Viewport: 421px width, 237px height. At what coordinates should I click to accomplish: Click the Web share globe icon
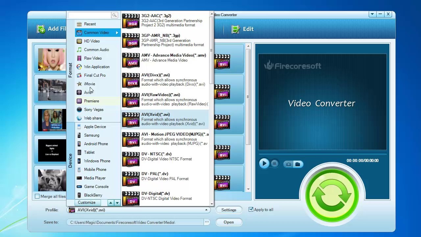tap(79, 118)
